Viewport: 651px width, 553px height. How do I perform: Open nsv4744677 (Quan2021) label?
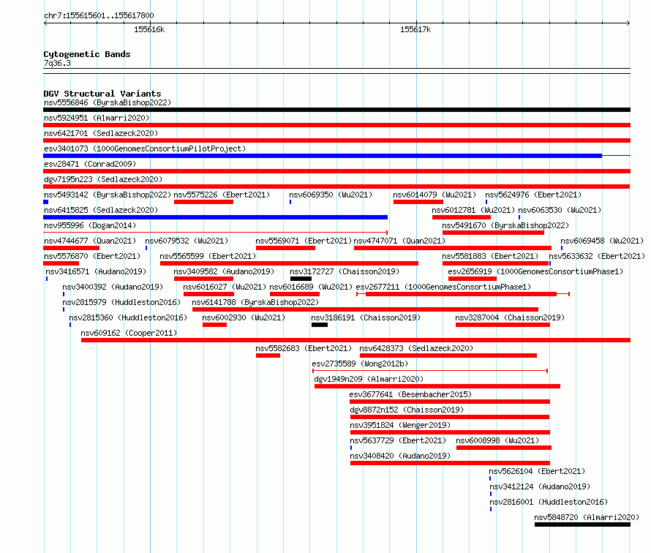tap(90, 241)
